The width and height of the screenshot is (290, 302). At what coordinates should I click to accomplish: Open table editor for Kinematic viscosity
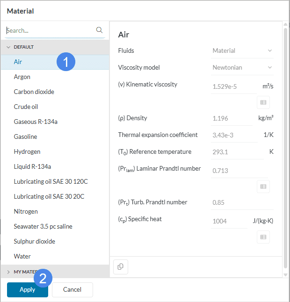pos(263,102)
